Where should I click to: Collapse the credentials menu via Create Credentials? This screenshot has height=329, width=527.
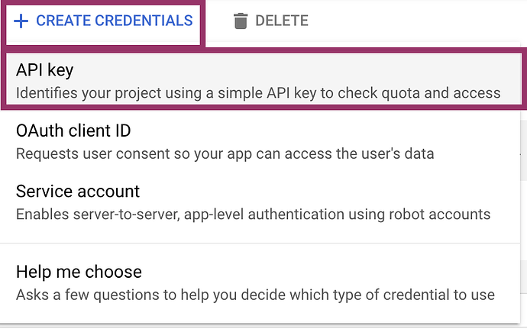(x=104, y=21)
